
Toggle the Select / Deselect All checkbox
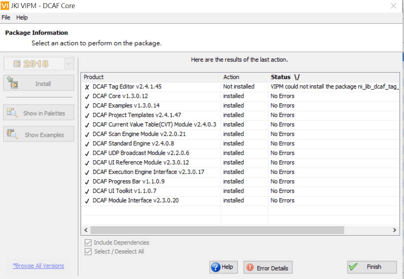click(x=88, y=251)
